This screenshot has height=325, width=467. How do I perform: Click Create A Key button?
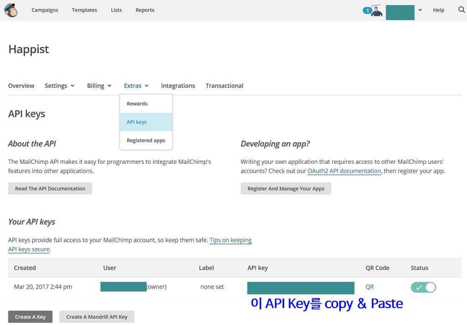30,316
